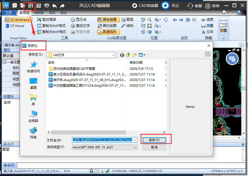
Task: Select file 中式别墅庭园施工图071224.dwg
Action: 87,86
